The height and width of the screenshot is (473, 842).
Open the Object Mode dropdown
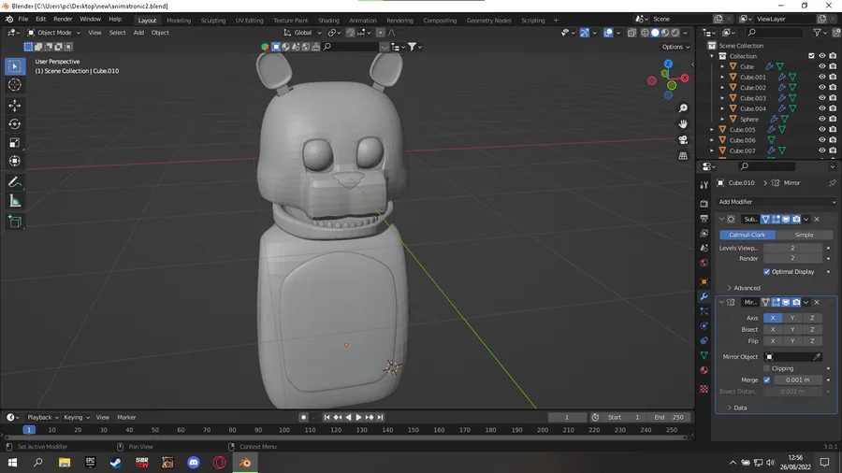[53, 33]
